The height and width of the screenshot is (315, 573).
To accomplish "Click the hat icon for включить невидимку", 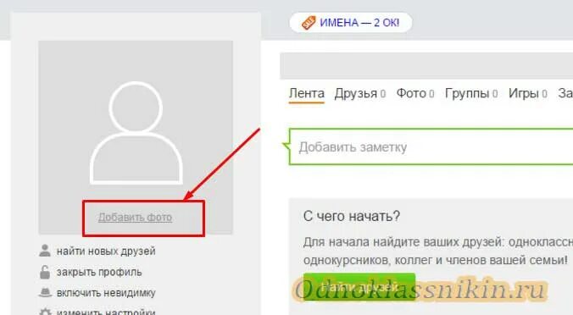I will (45, 292).
